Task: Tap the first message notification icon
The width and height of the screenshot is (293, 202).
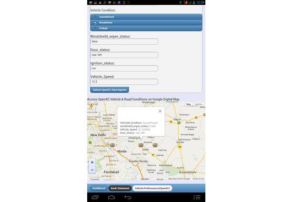Action: point(91,2)
